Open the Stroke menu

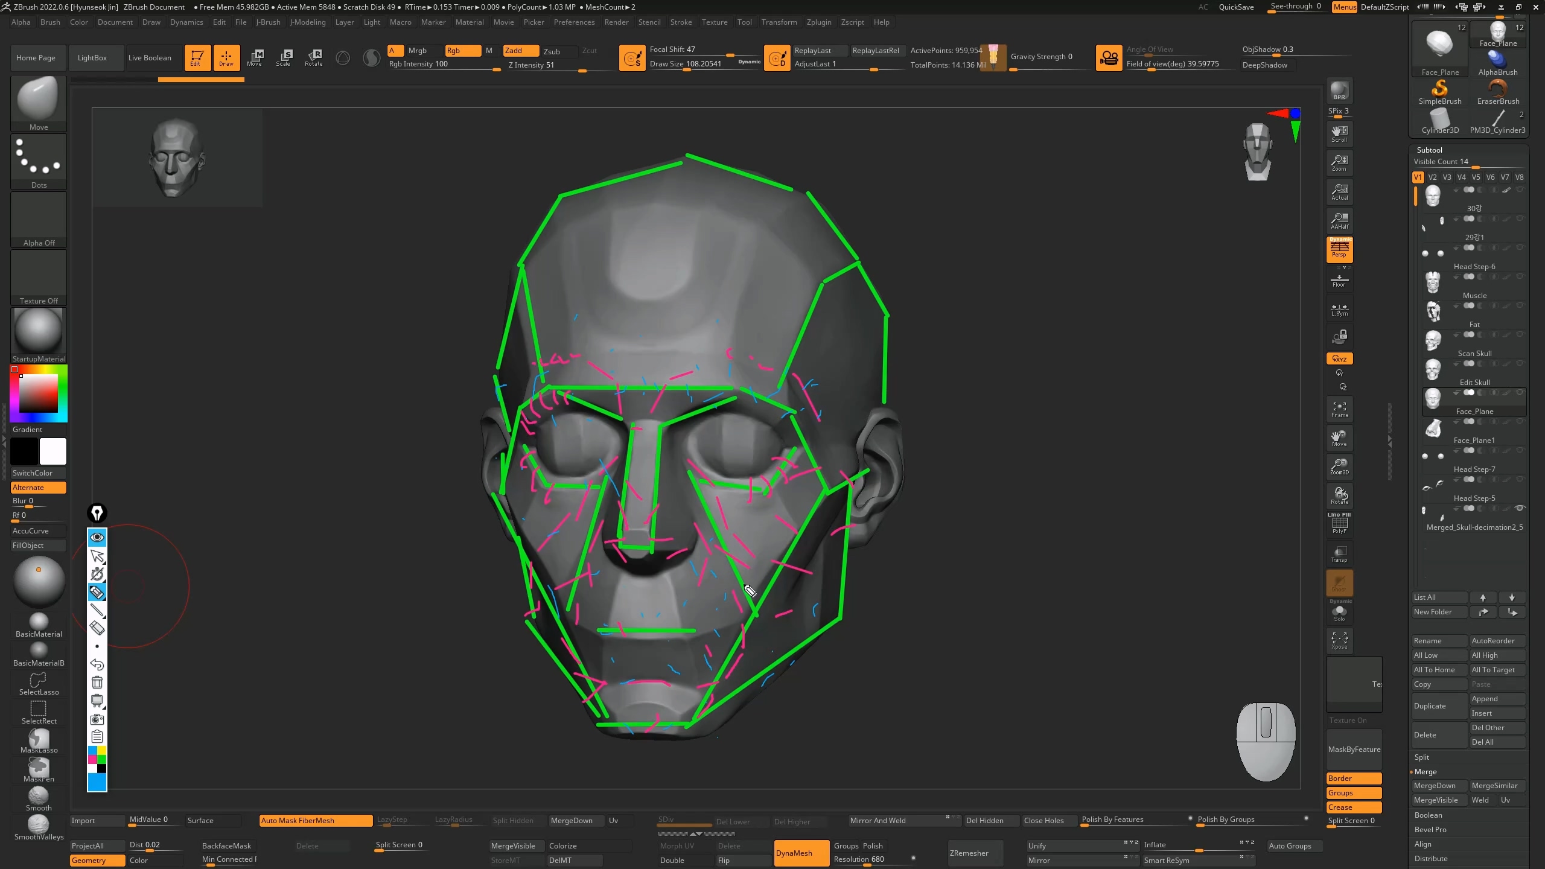pos(681,22)
